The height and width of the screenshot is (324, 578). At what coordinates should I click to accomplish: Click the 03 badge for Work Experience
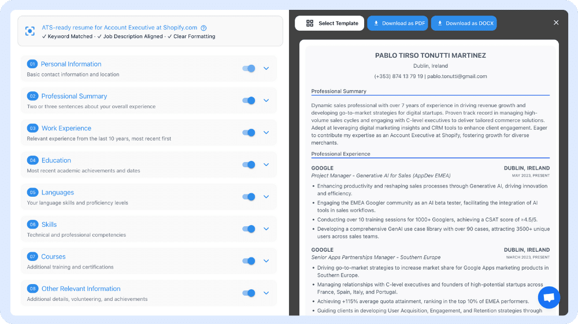pyautogui.click(x=32, y=128)
